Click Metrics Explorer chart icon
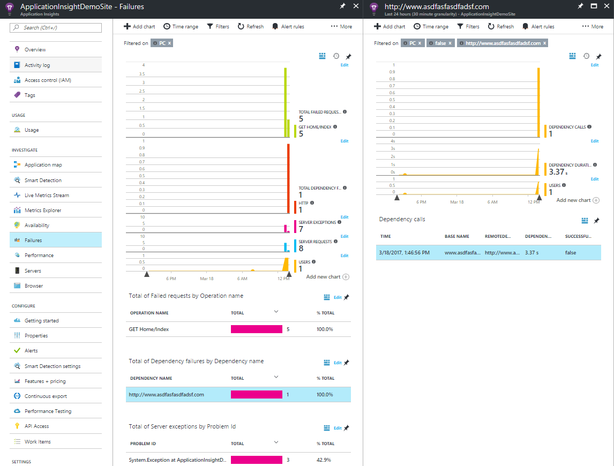The image size is (614, 466). click(x=17, y=211)
